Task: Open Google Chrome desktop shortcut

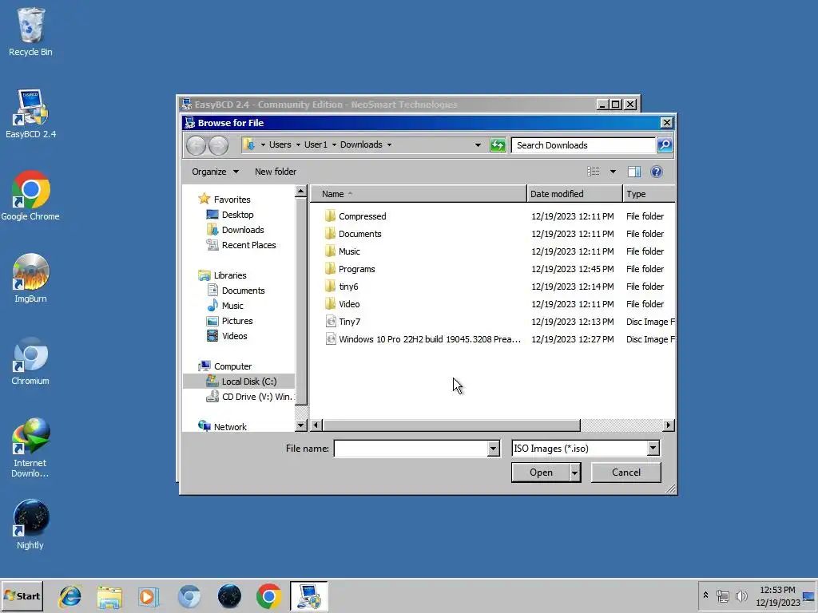Action: pyautogui.click(x=30, y=196)
